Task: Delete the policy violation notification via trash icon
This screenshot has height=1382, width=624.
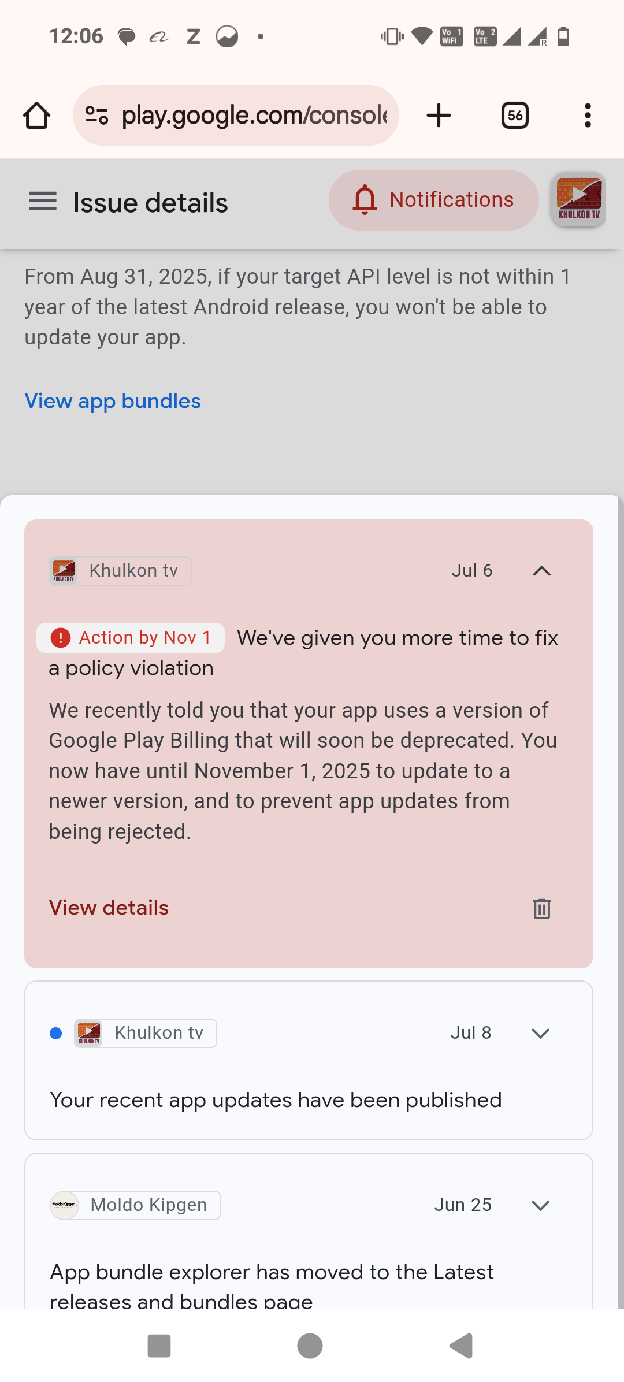Action: click(541, 908)
